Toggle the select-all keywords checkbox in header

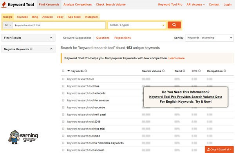[63, 71]
